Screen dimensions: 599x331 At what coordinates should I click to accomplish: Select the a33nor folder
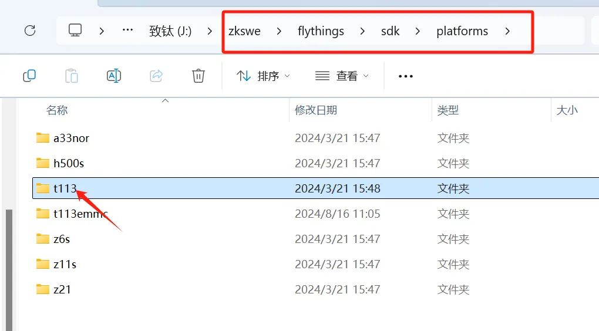(71, 139)
